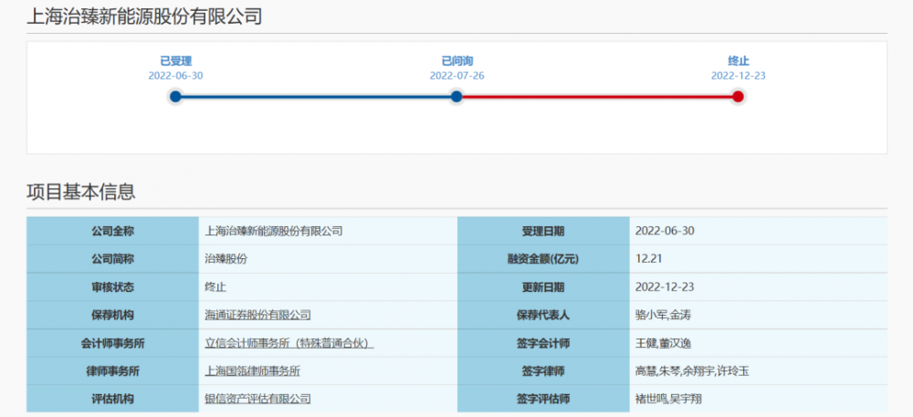Viewport: 913px width, 417px height.
Task: Click the red progress bar segment
Action: coord(597,96)
